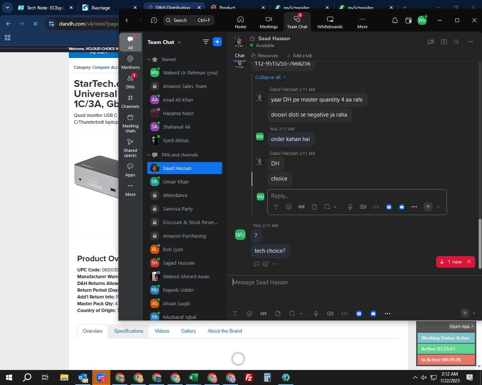Open the Amazon Sales Team chat
Screen dimensions: 482x385
coord(185,86)
